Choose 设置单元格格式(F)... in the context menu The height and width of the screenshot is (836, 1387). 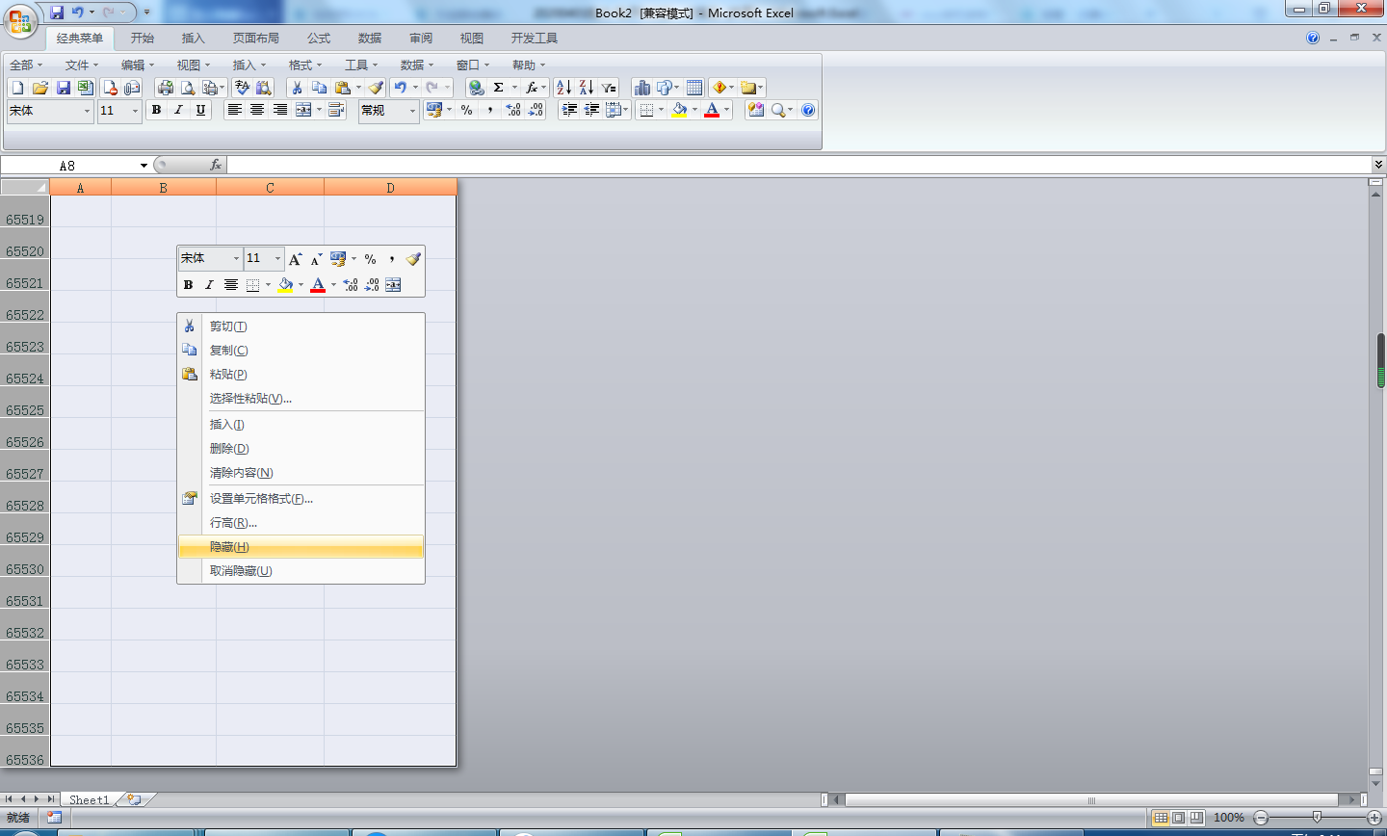point(301,499)
